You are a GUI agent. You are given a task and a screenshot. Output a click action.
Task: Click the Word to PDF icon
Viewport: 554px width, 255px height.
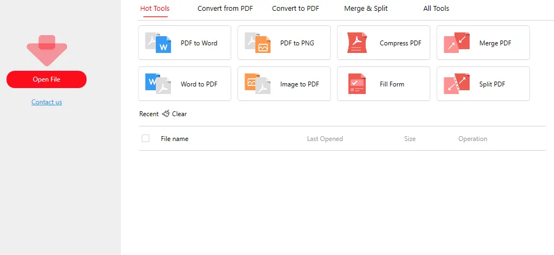pyautogui.click(x=158, y=84)
